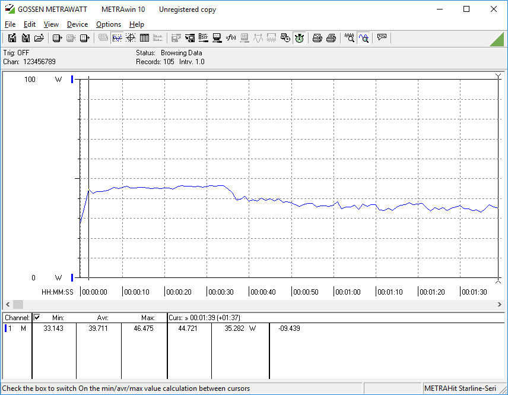The image size is (508, 395).
Task: Click the first printer icon
Action: point(317,38)
